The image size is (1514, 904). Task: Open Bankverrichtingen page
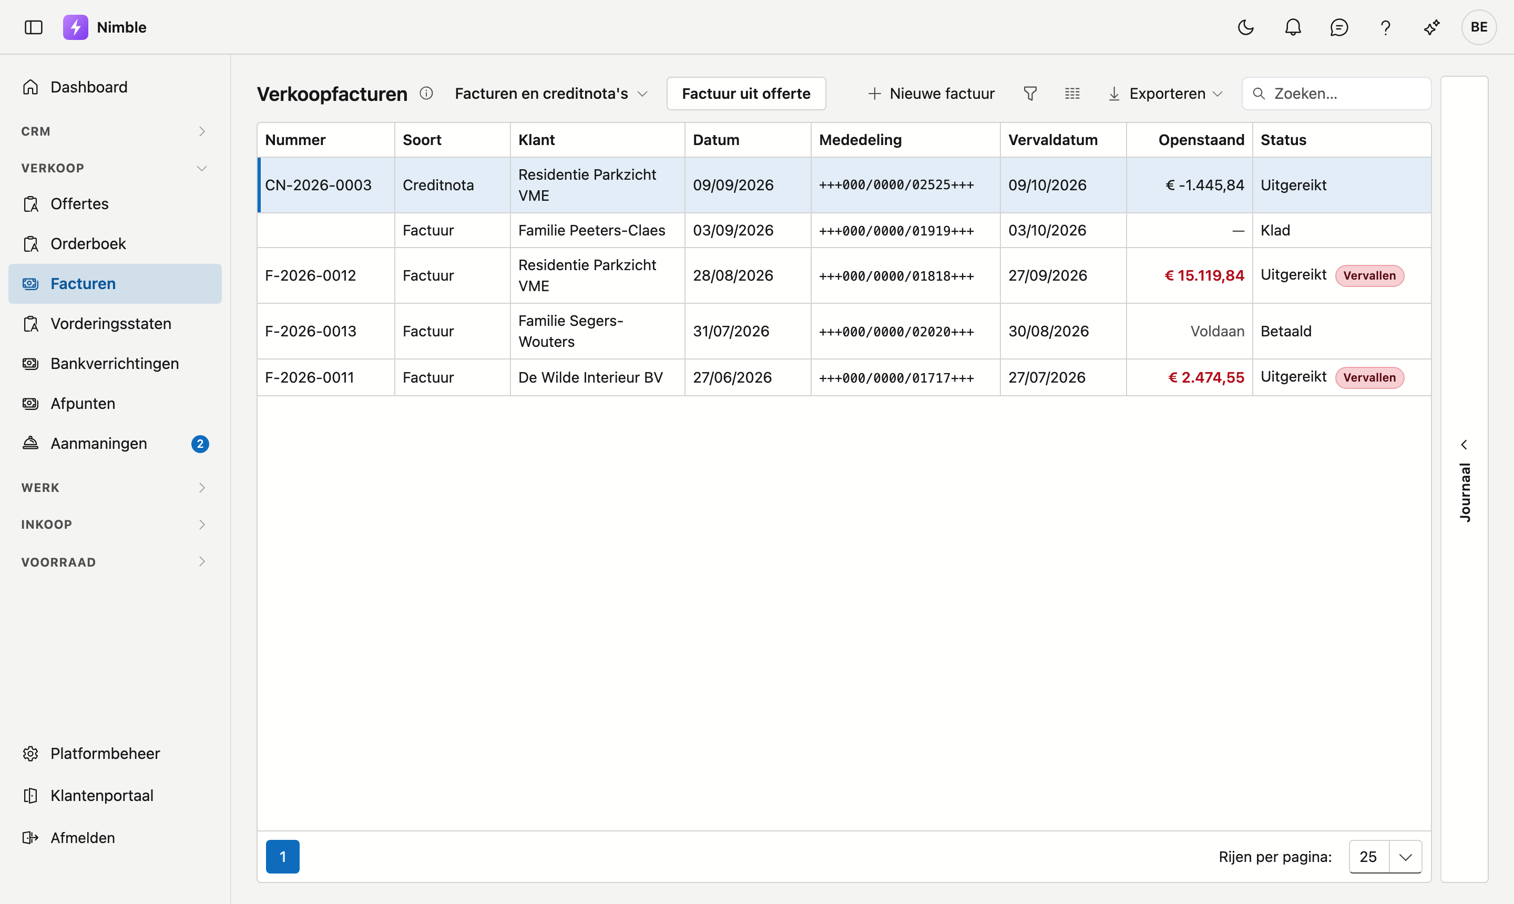(x=115, y=364)
